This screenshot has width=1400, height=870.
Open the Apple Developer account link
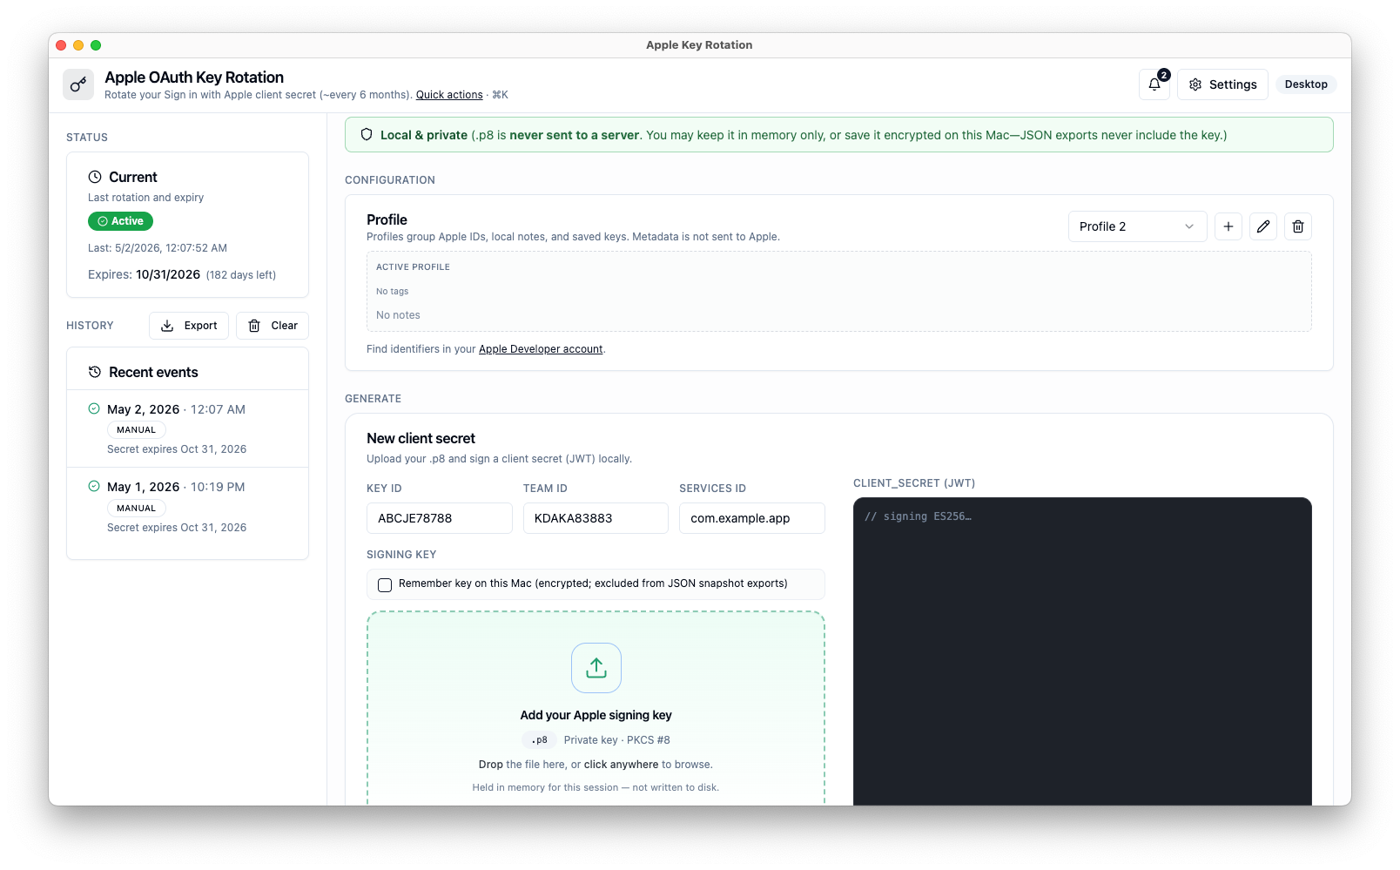[x=541, y=349]
